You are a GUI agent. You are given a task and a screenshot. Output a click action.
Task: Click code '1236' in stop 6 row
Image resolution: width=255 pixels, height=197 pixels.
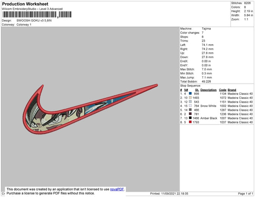223,114
